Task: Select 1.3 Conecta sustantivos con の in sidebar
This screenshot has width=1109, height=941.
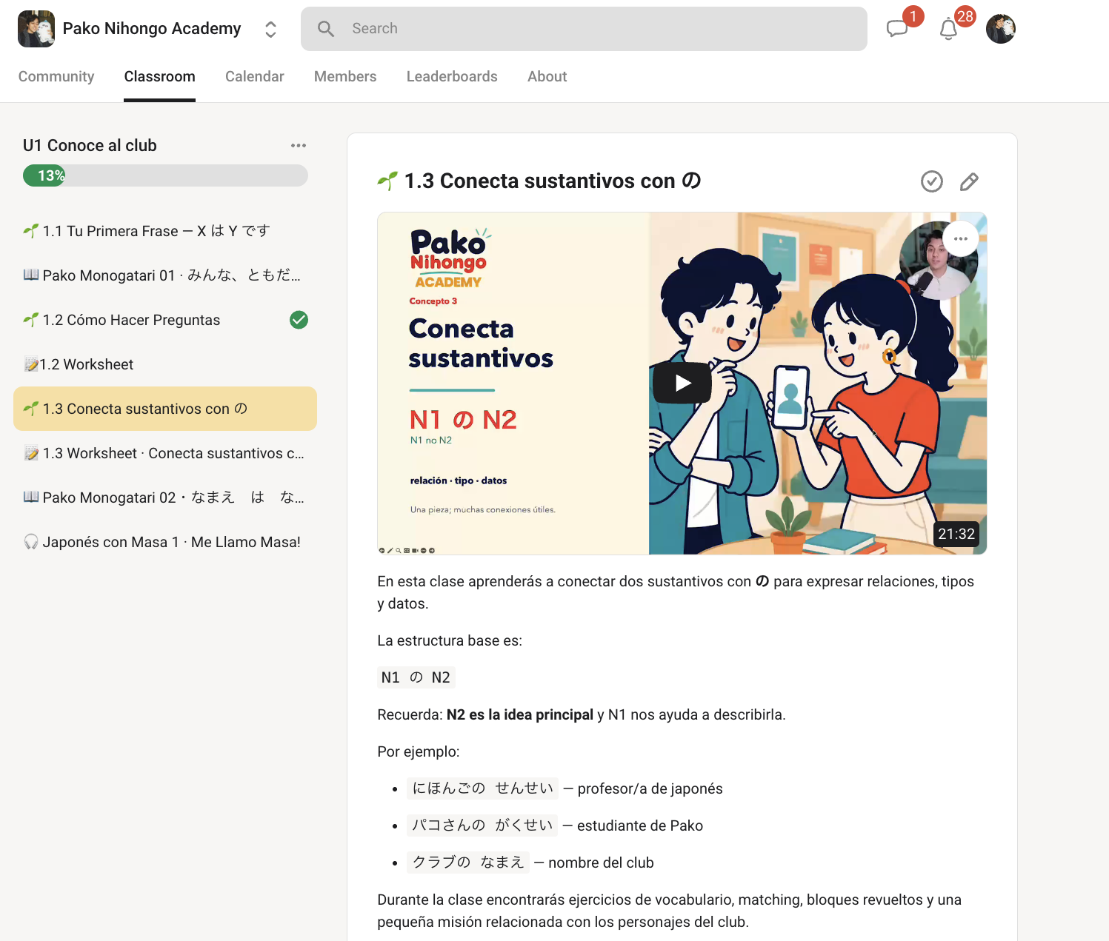Action: pos(165,409)
